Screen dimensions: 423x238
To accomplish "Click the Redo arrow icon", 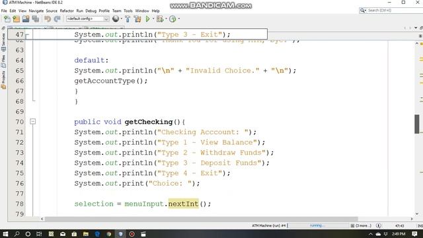I will coord(57,19).
